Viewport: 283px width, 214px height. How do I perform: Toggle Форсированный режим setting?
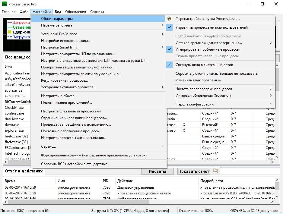pyautogui.click(x=99, y=155)
